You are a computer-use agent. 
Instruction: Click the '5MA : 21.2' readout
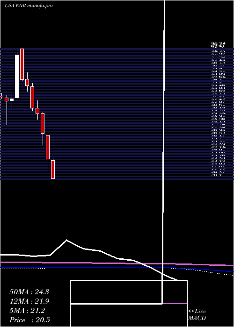coord(27,311)
